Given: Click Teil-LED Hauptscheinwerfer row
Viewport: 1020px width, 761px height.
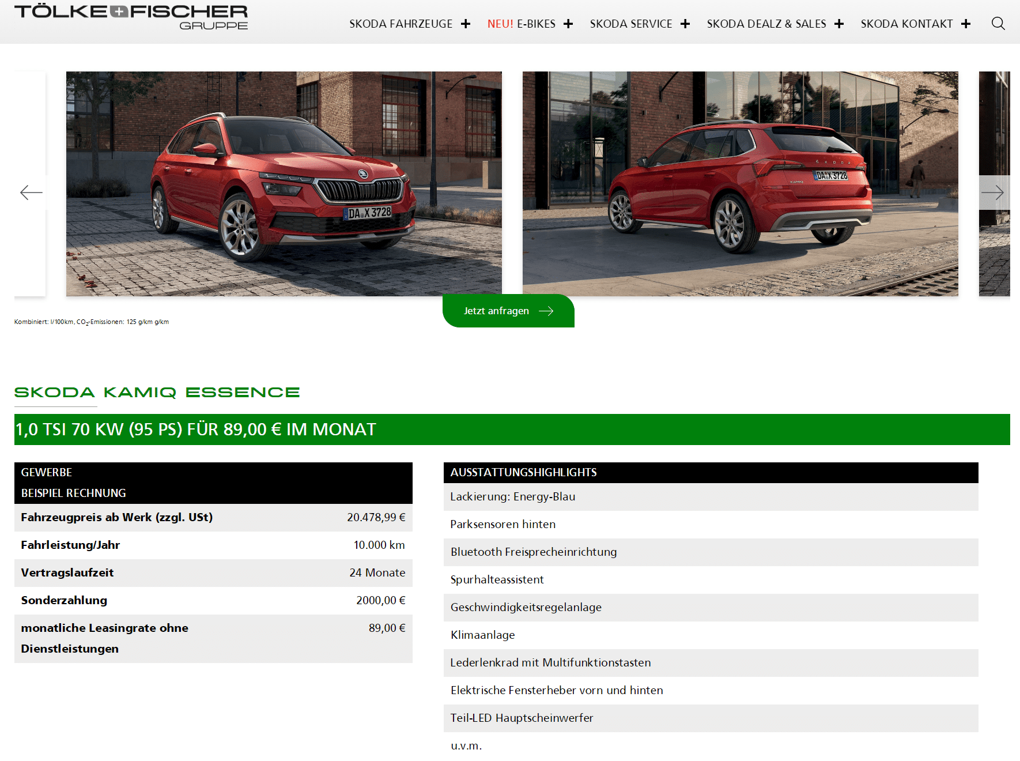Looking at the screenshot, I should [711, 718].
